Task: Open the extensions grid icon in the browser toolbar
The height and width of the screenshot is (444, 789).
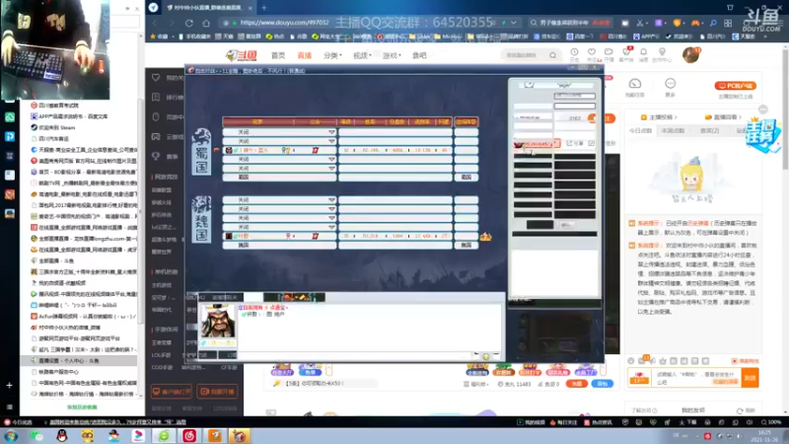Action: [728, 23]
